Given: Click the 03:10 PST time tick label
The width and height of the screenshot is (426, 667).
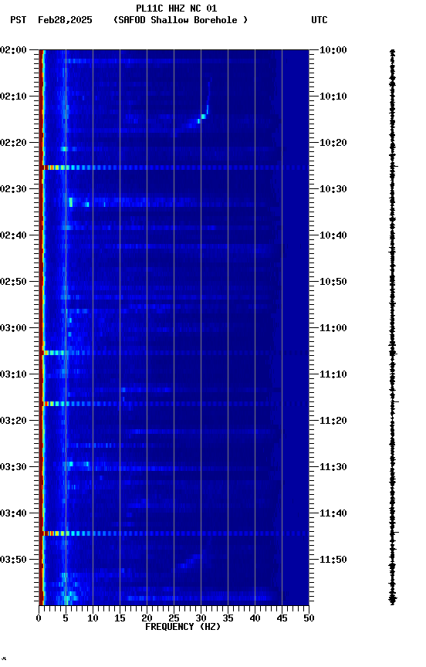Looking at the screenshot, I should point(13,374).
